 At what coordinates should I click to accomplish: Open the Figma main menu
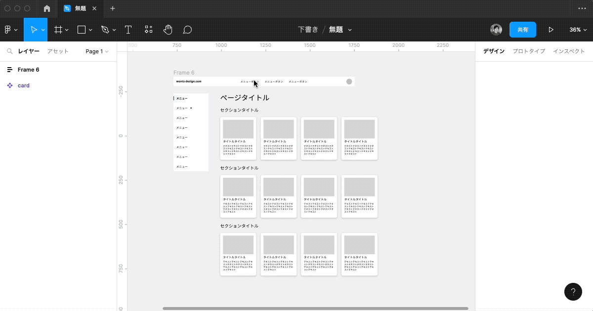pyautogui.click(x=8, y=29)
